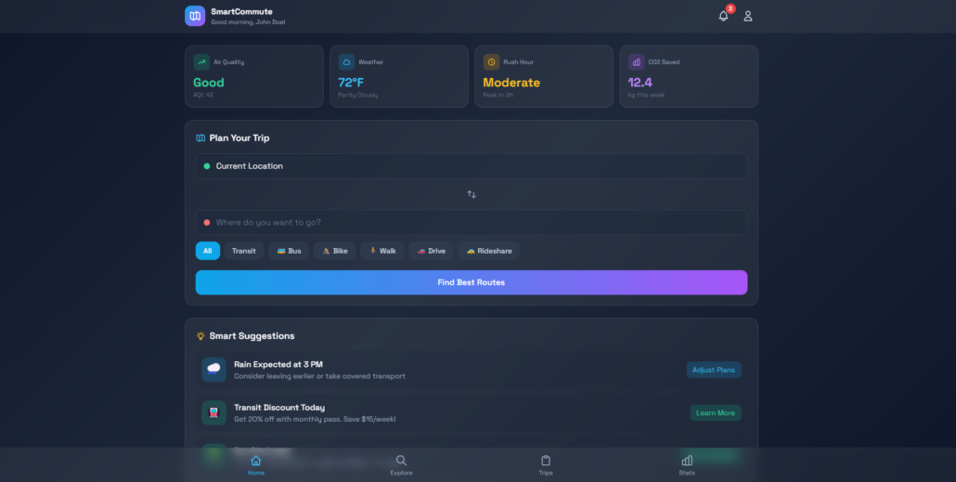The height and width of the screenshot is (482, 956).
Task: Select the Bus mode filter
Action: pyautogui.click(x=289, y=251)
